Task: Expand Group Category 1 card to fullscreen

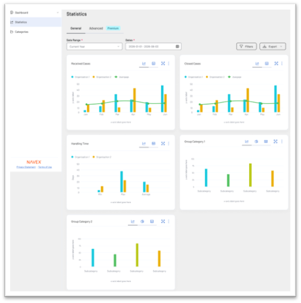Action: [x=276, y=141]
